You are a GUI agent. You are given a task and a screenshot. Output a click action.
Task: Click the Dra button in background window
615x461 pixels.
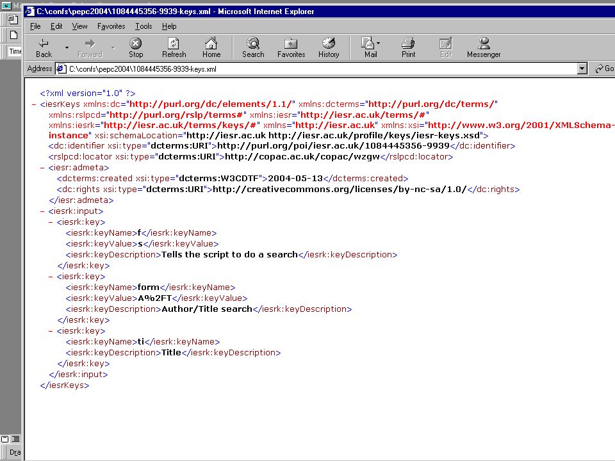(x=15, y=452)
